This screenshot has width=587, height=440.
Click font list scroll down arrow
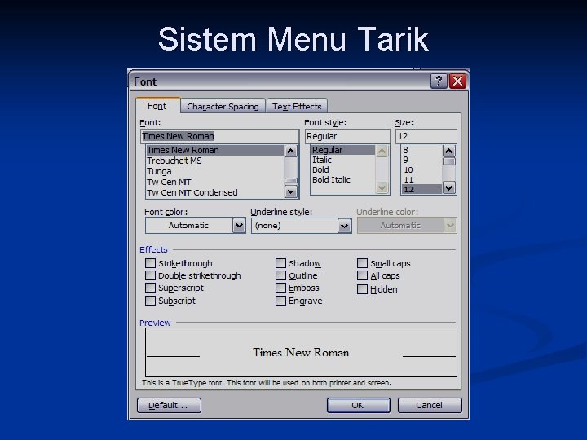point(291,192)
